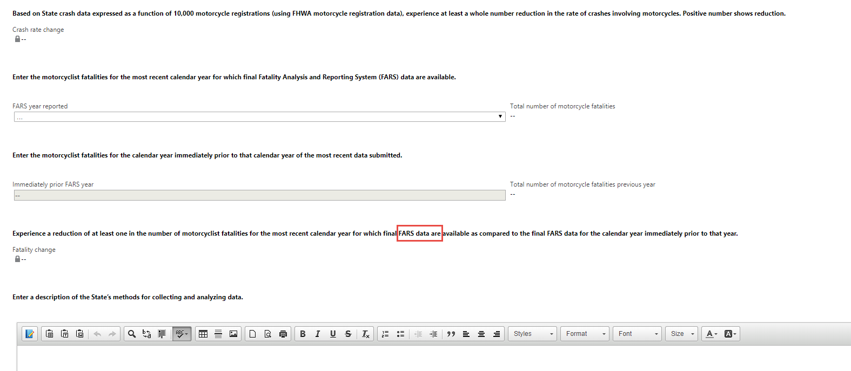Open the Size dropdown
Viewport: 851px width, 371px height.
pos(682,334)
